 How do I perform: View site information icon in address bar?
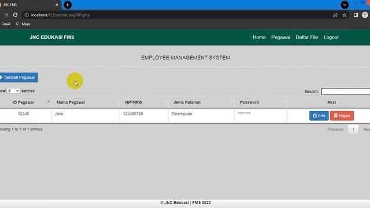27,15
